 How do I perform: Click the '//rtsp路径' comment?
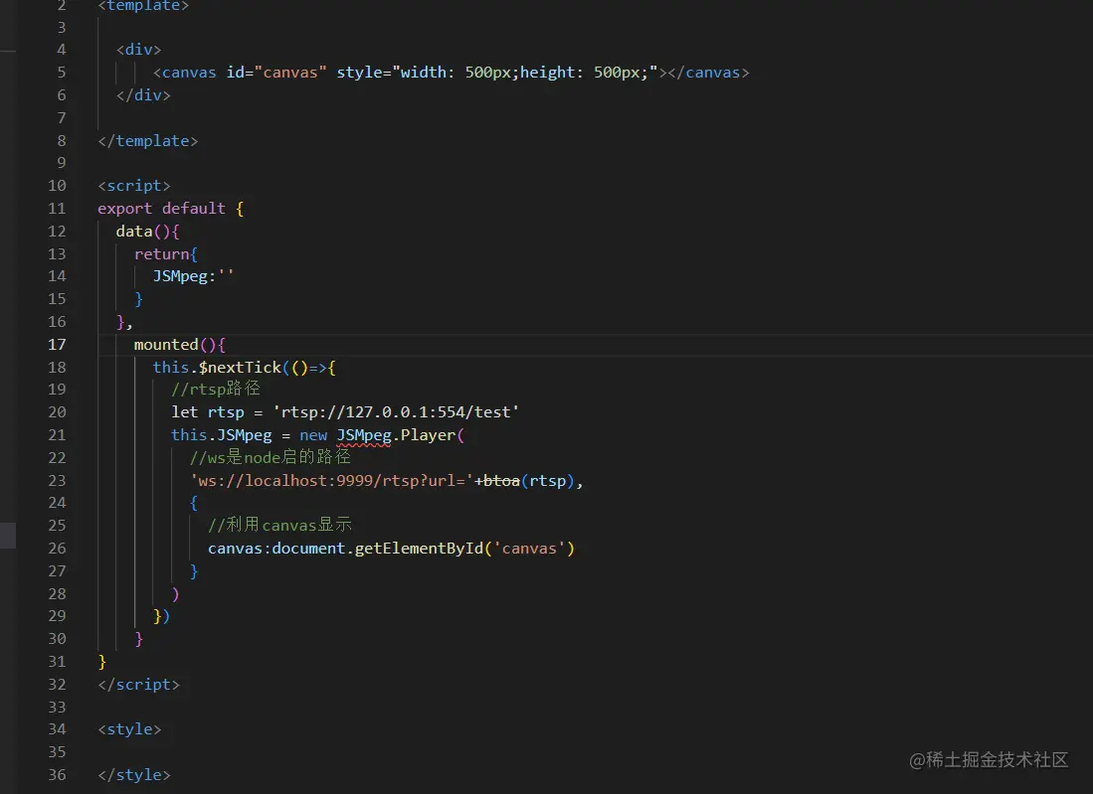216,389
